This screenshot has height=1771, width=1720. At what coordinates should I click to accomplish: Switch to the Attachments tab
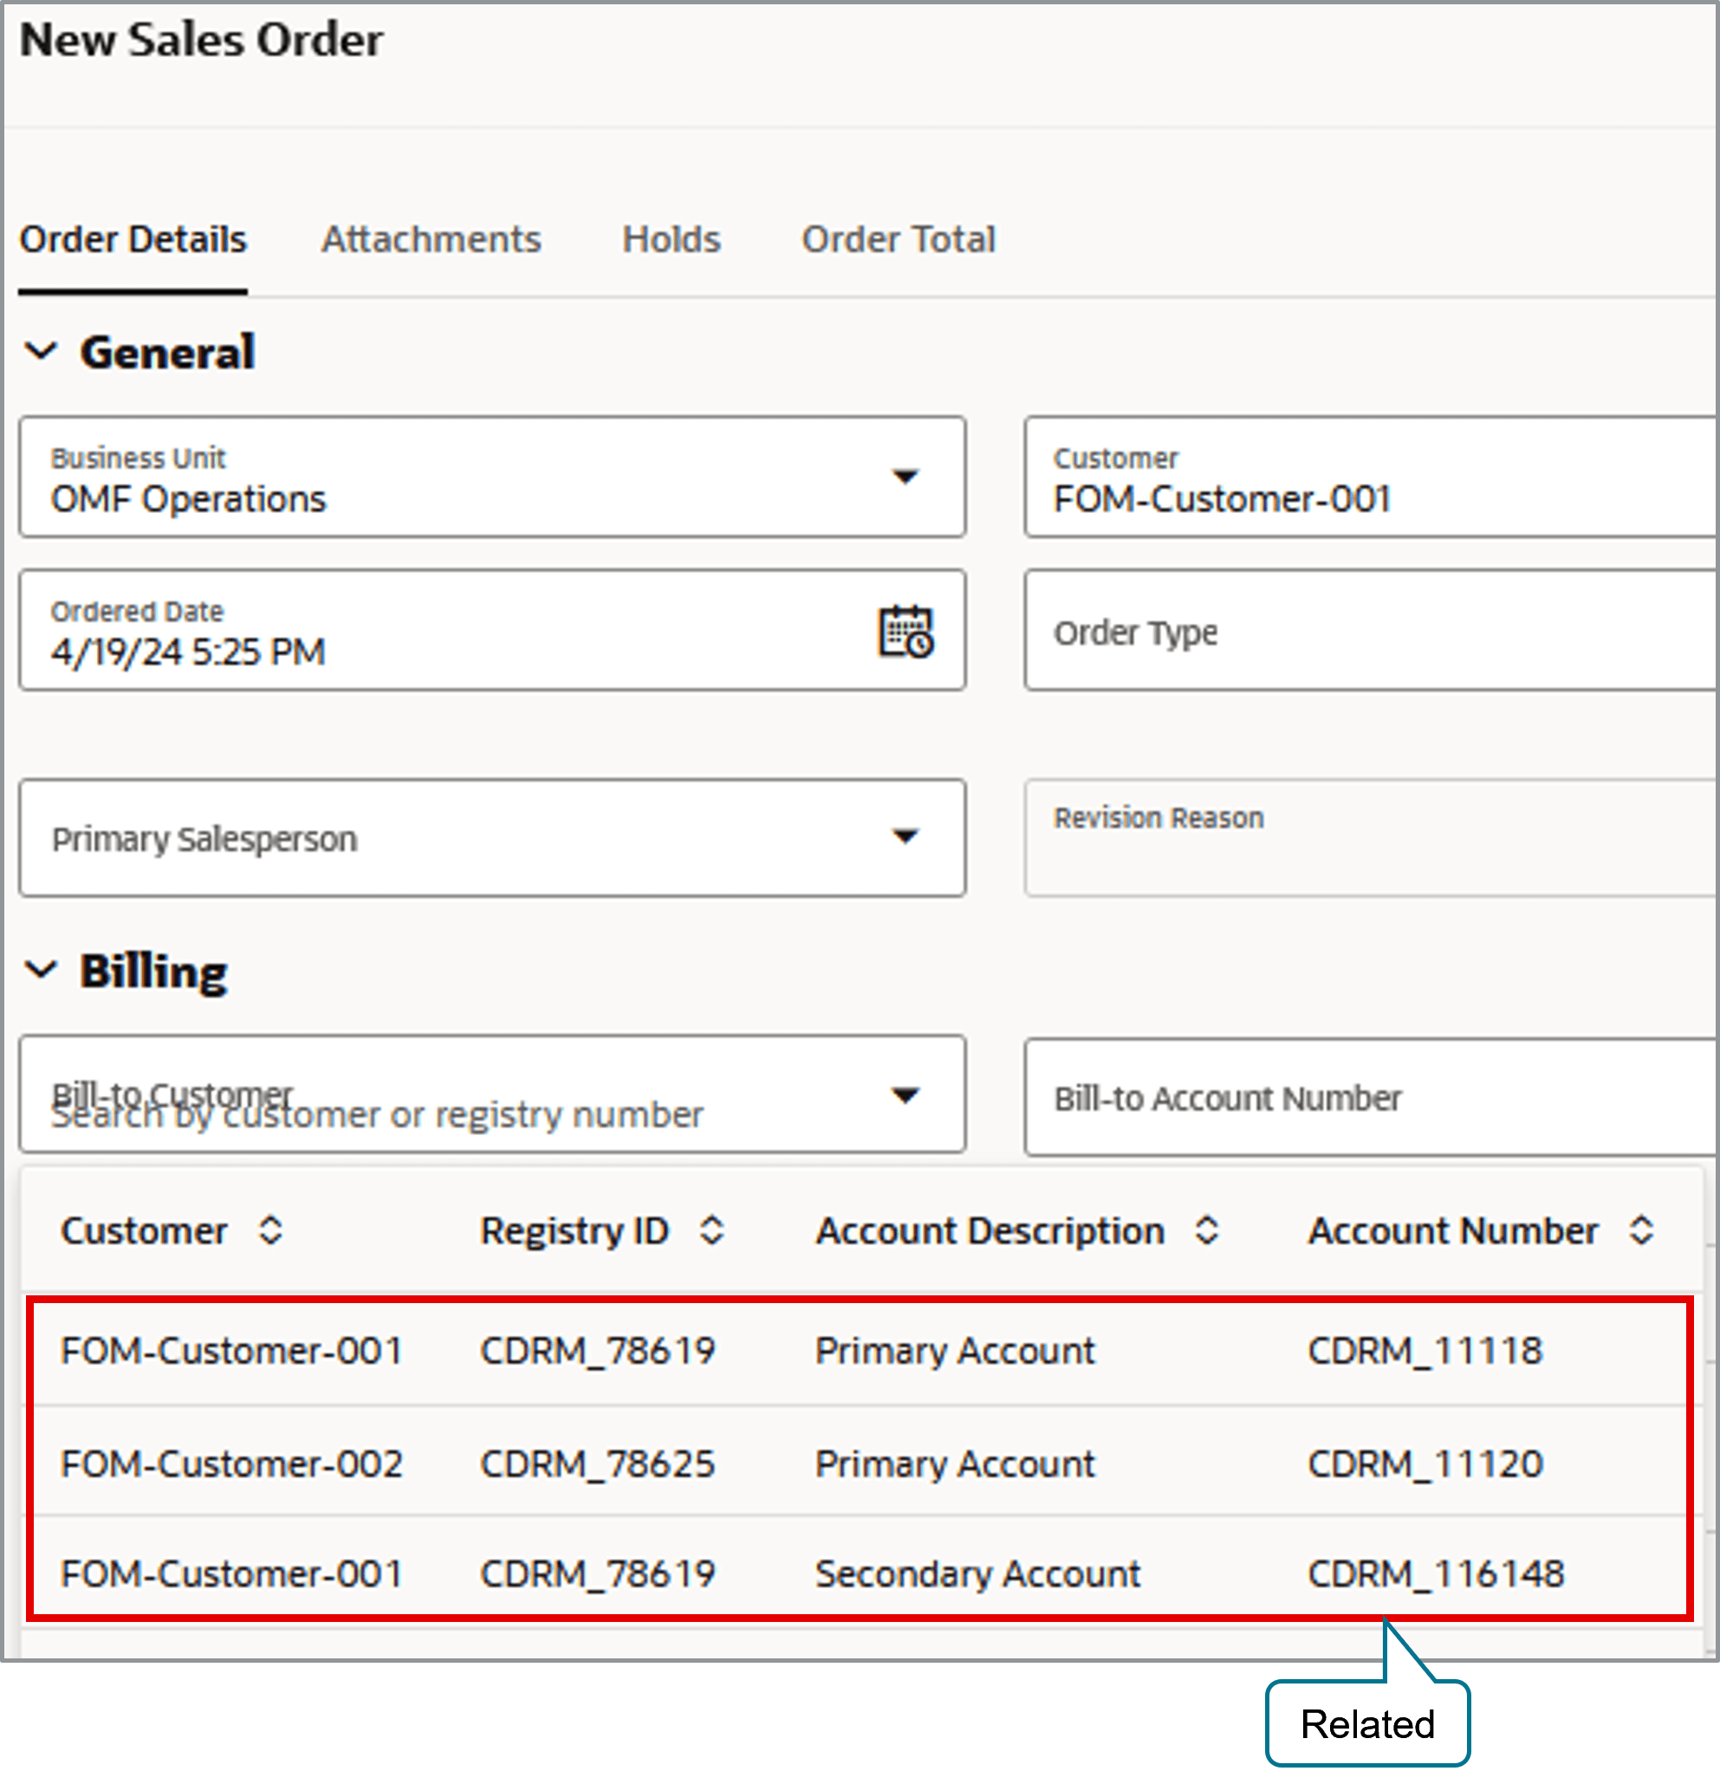point(432,238)
